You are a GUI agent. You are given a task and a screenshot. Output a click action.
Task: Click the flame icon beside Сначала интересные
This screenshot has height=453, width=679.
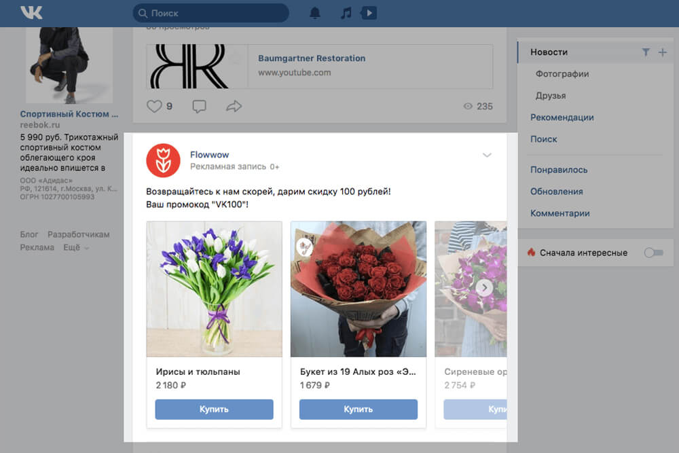point(532,252)
